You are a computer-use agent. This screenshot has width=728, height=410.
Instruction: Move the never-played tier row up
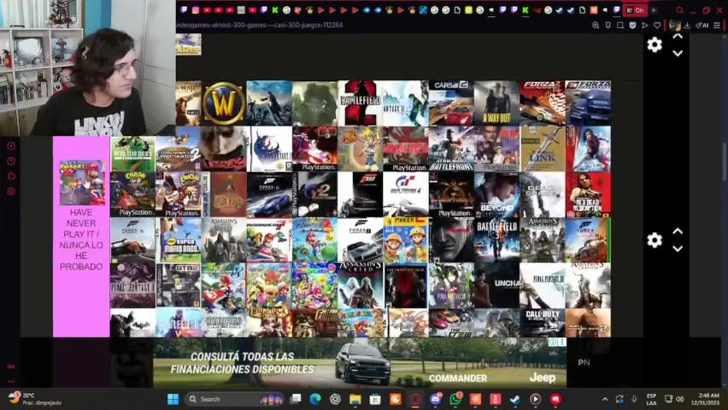click(677, 231)
